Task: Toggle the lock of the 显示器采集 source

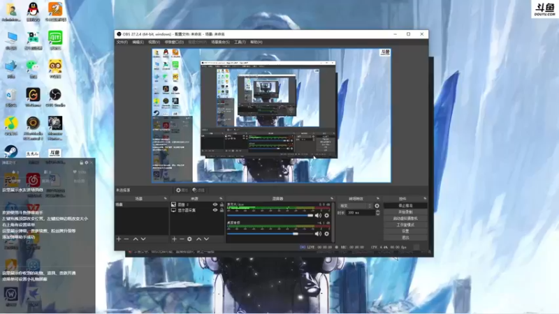Action: point(222,211)
